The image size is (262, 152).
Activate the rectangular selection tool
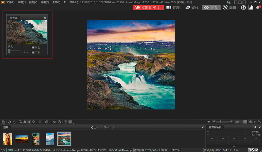tap(29, 122)
